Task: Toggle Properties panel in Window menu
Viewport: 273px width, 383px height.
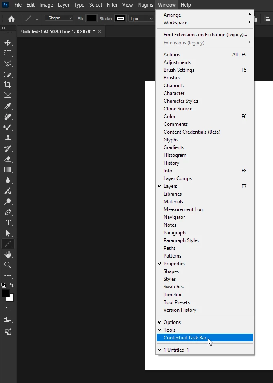Action: [x=205, y=264]
